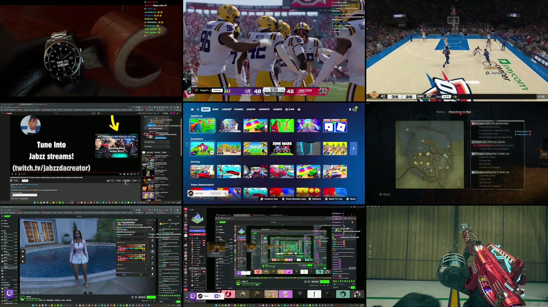Open the SHOP tab in Fortnite

[x=215, y=109]
